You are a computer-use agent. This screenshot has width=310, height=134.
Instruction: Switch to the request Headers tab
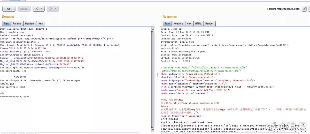click(x=30, y=23)
